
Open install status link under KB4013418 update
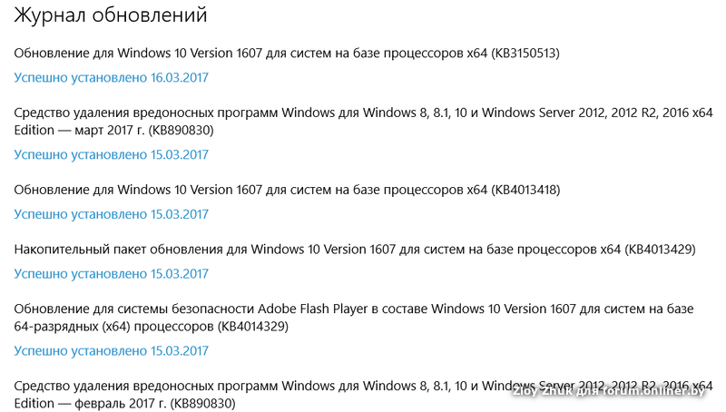point(111,215)
